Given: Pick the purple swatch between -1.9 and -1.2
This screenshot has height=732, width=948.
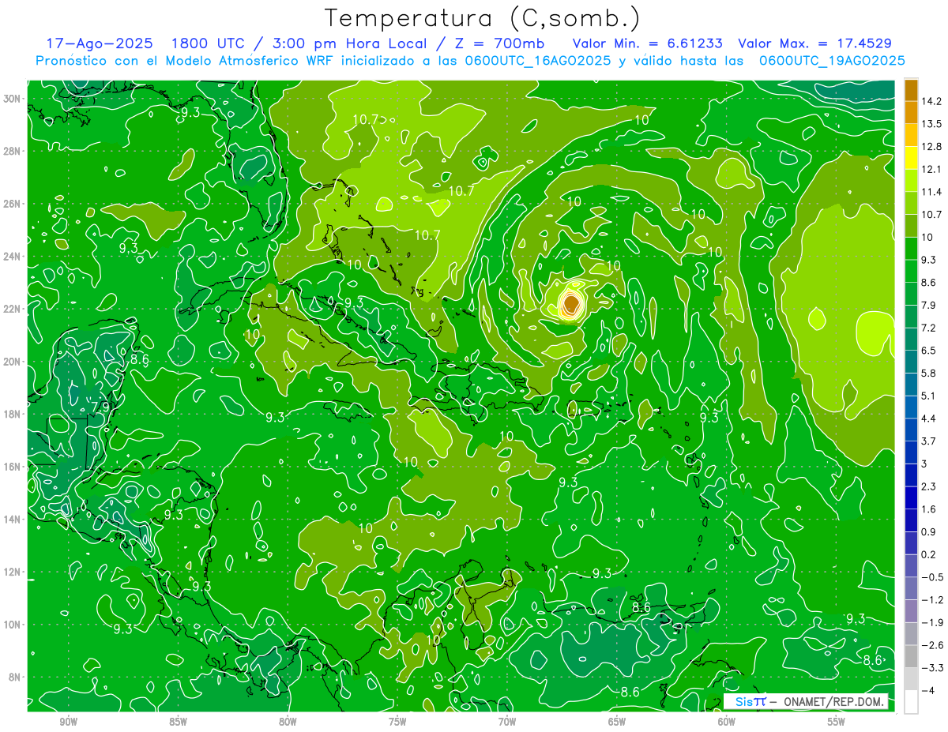Looking at the screenshot, I should point(911,610).
